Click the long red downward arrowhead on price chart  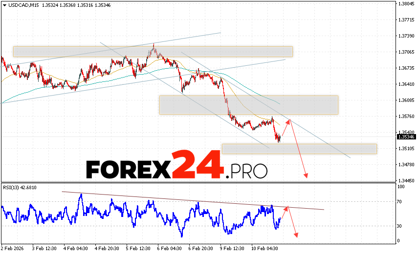[307, 176]
